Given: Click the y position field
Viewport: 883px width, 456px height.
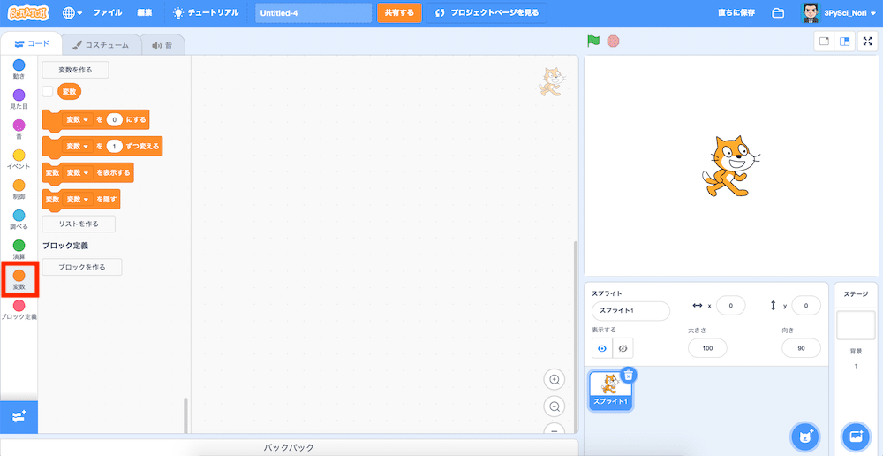Looking at the screenshot, I should [806, 306].
